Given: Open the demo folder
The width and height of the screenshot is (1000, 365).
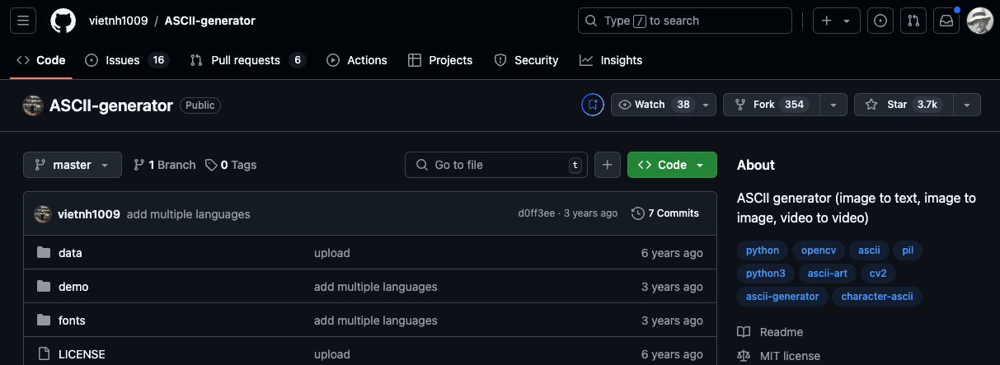Looking at the screenshot, I should pos(73,287).
